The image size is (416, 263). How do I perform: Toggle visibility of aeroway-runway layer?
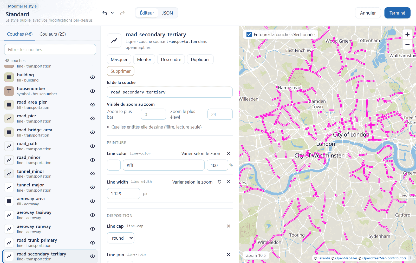(x=93, y=229)
